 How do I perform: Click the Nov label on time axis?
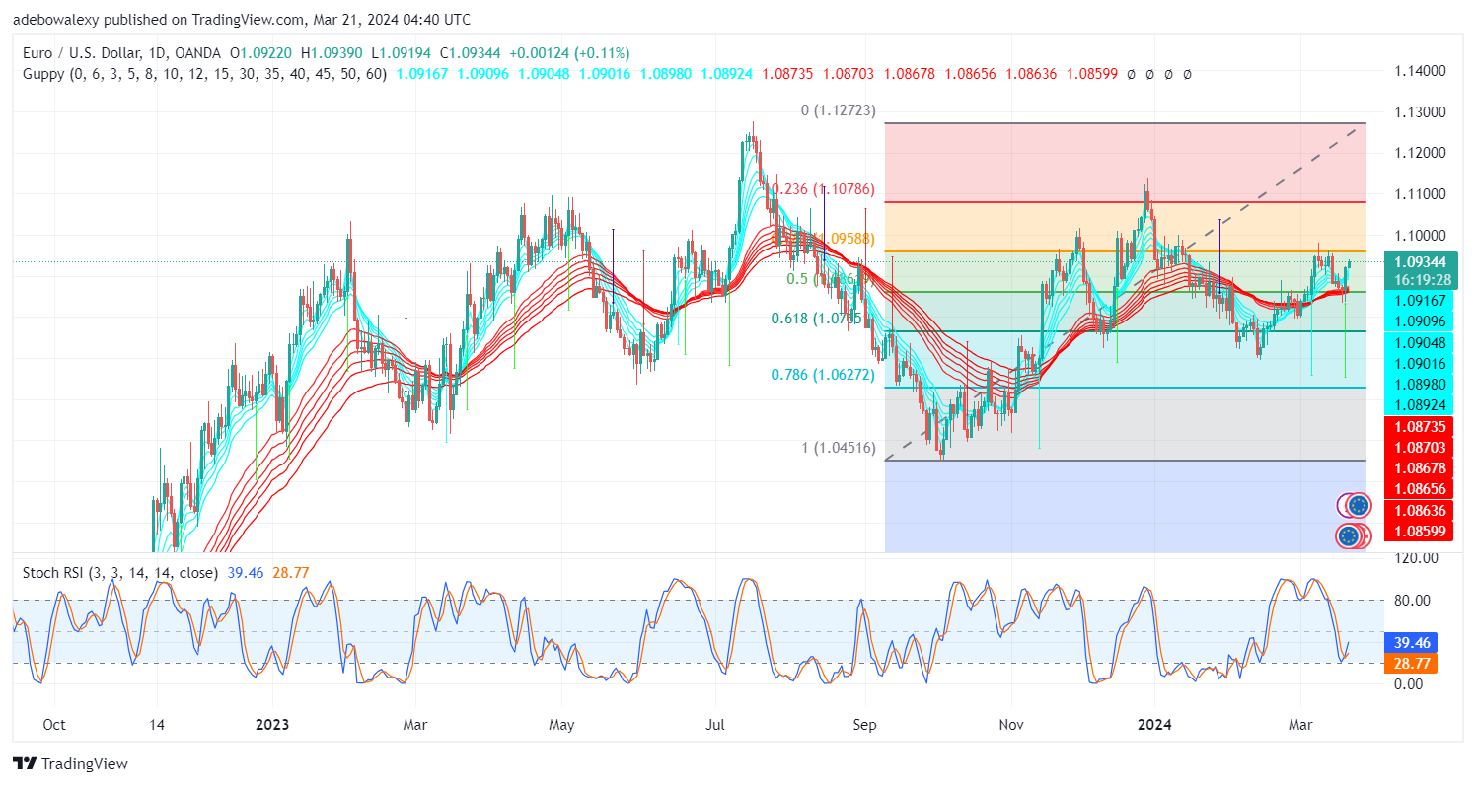1012,725
